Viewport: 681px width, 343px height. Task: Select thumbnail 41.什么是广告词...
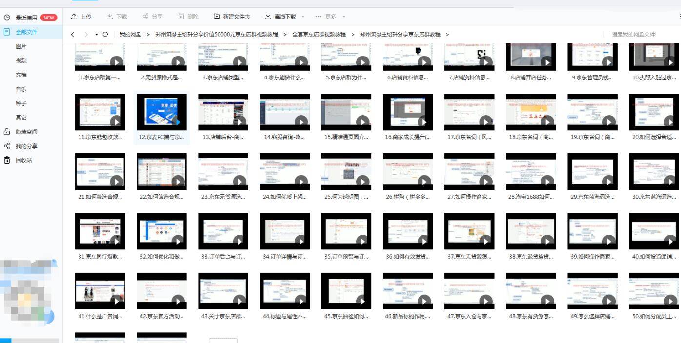click(100, 291)
